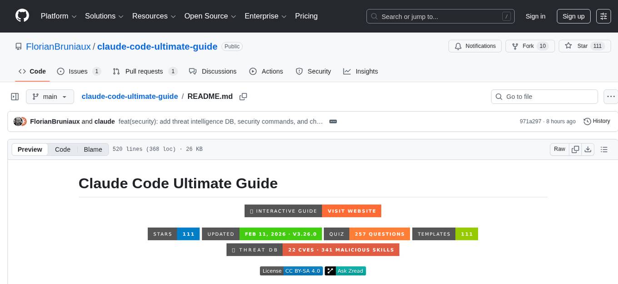Open the main branch dropdown
Viewport: 618px width, 284px height.
[x=50, y=97]
